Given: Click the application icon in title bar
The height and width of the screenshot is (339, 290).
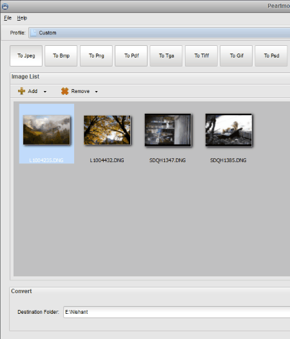Looking at the screenshot, I should pos(5,6).
